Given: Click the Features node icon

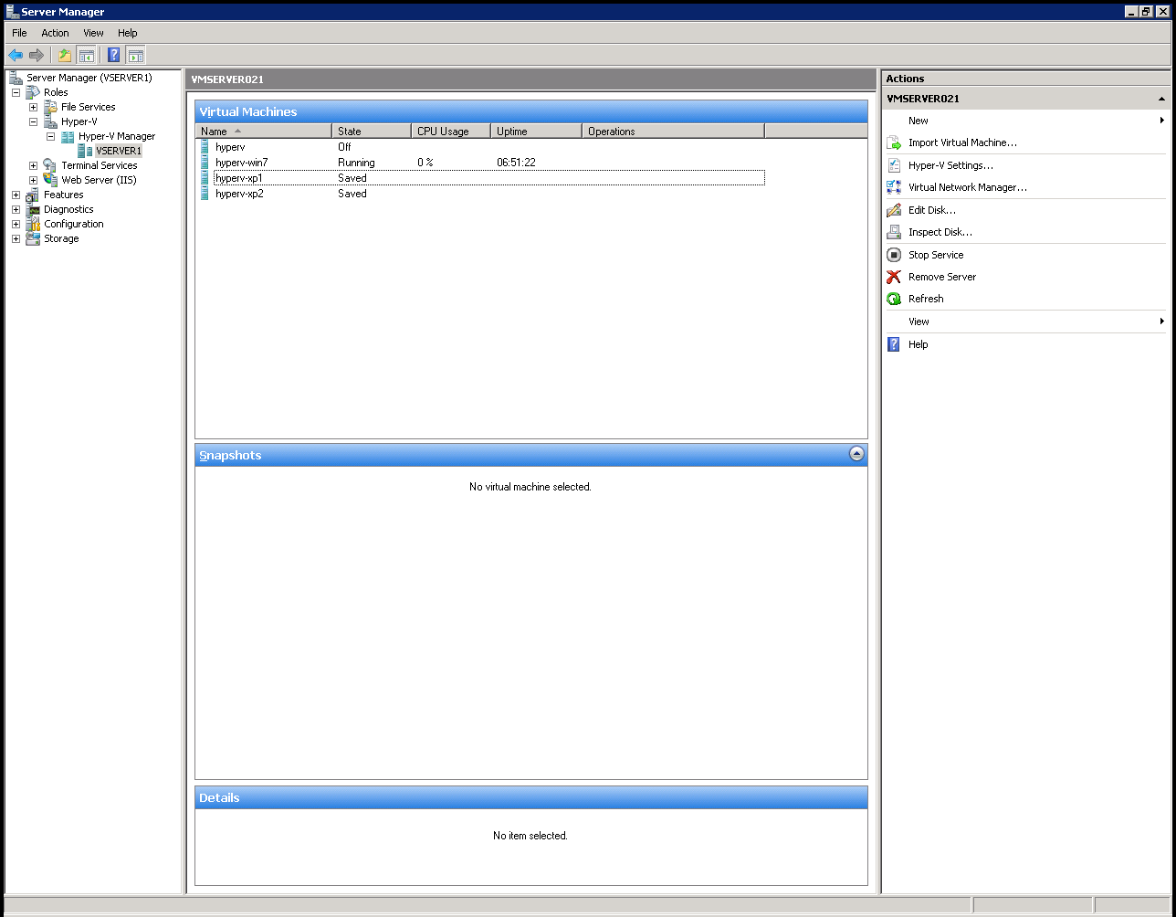Looking at the screenshot, I should coord(33,195).
